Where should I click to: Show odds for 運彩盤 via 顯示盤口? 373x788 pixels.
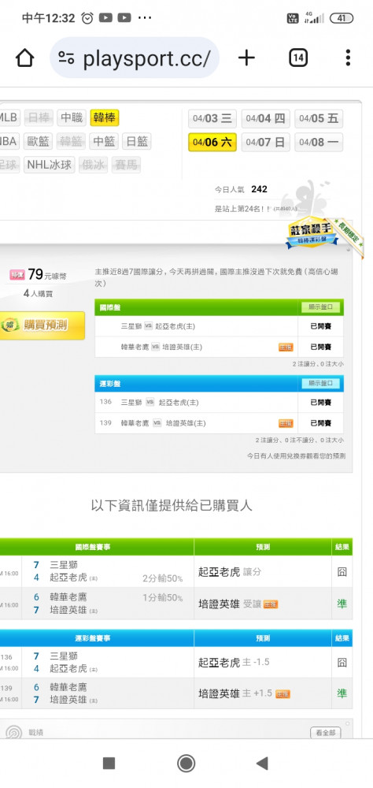pos(321,384)
